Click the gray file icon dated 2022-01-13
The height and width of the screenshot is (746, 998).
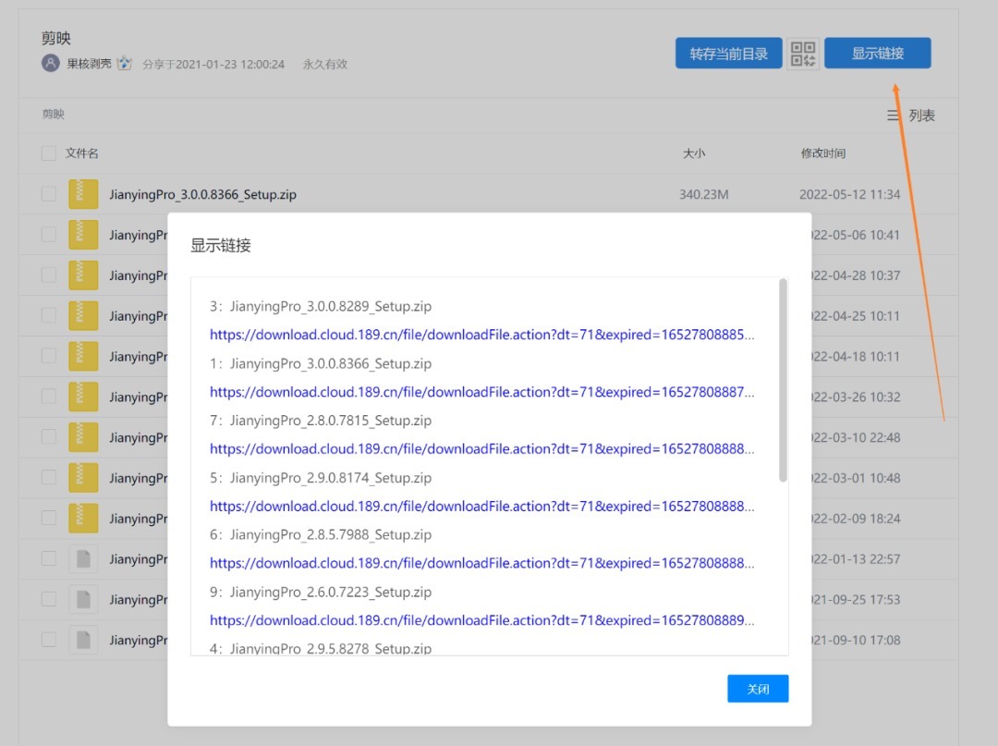click(x=83, y=558)
